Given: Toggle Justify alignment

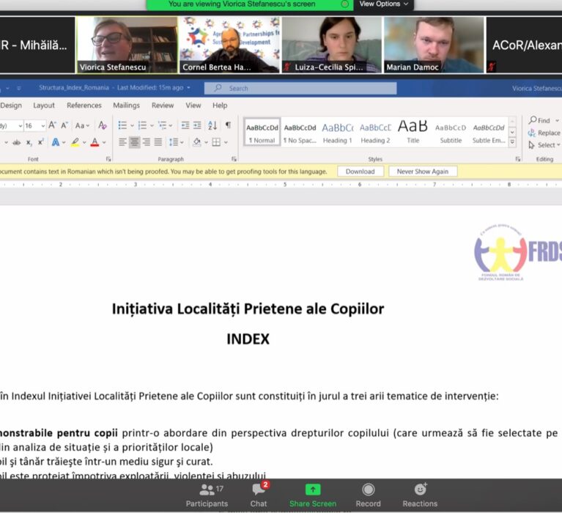Looking at the screenshot, I should tap(158, 142).
